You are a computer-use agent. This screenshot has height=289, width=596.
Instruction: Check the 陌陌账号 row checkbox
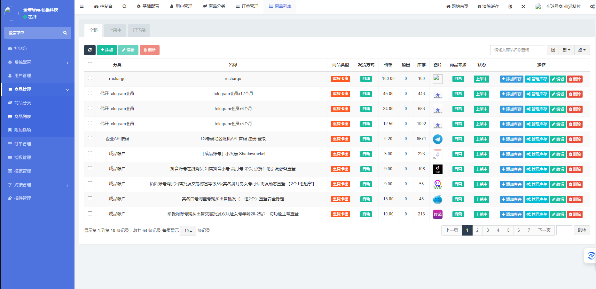click(90, 183)
